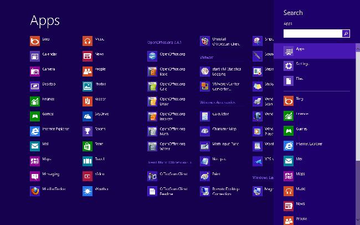Launch OpenOffice.org Writer

pos(152,146)
